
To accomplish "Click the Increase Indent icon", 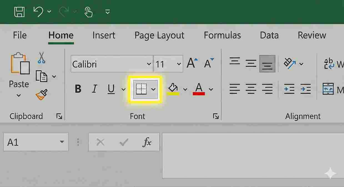I will point(305,89).
